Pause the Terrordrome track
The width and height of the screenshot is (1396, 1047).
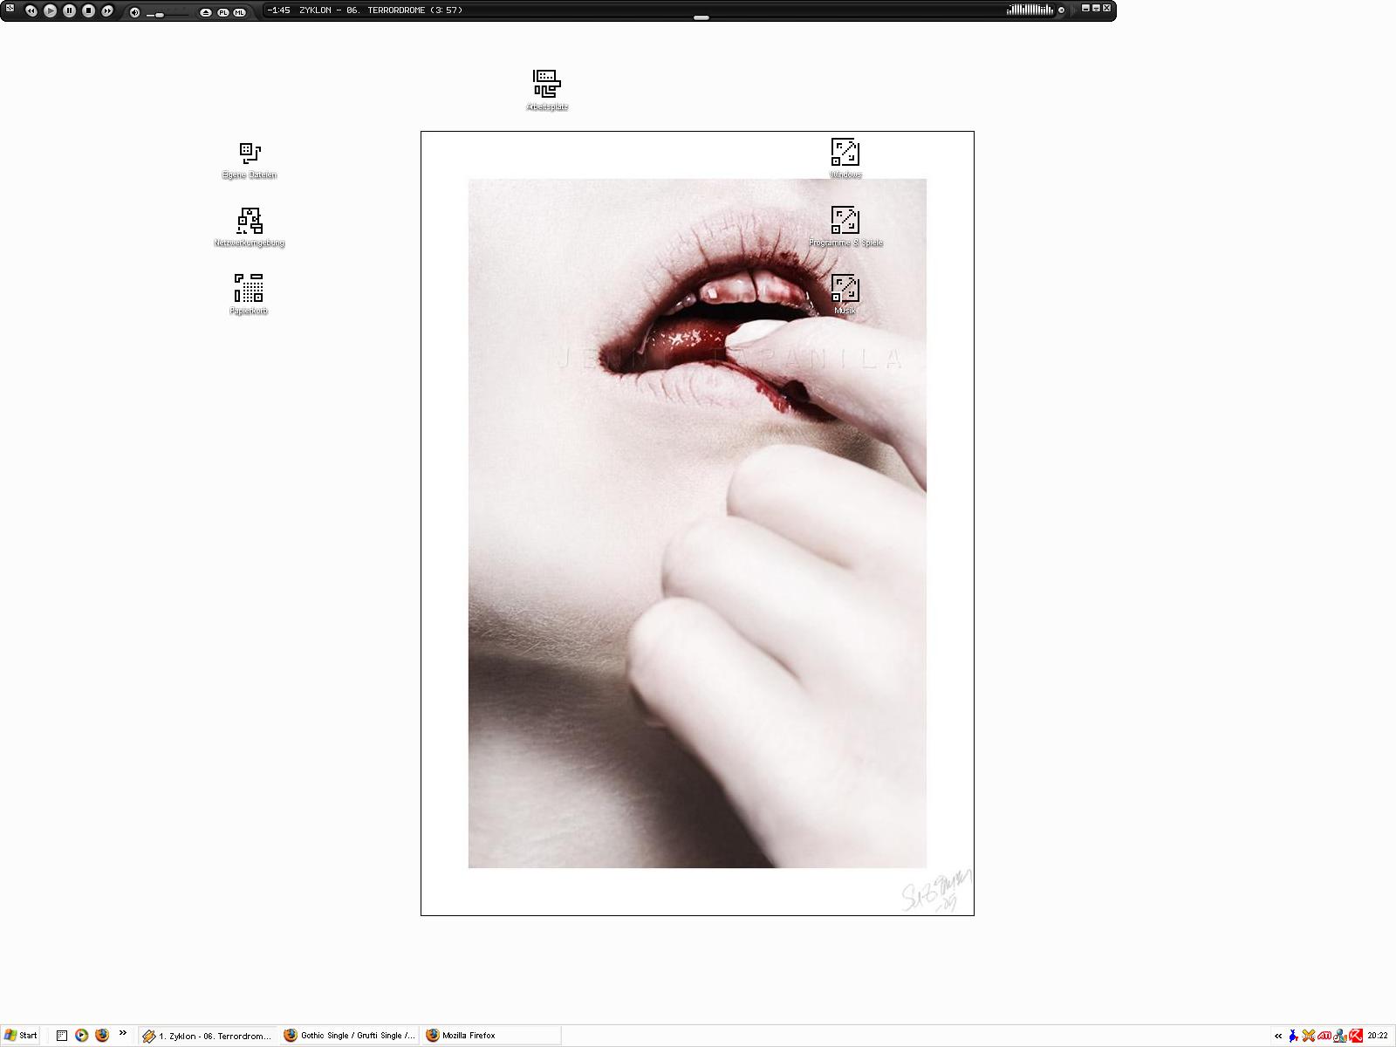click(69, 10)
